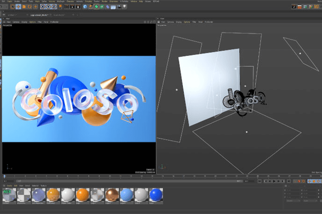Select the light blue material
Image resolution: width=322 pixels, height=214 pixels.
point(127,196)
